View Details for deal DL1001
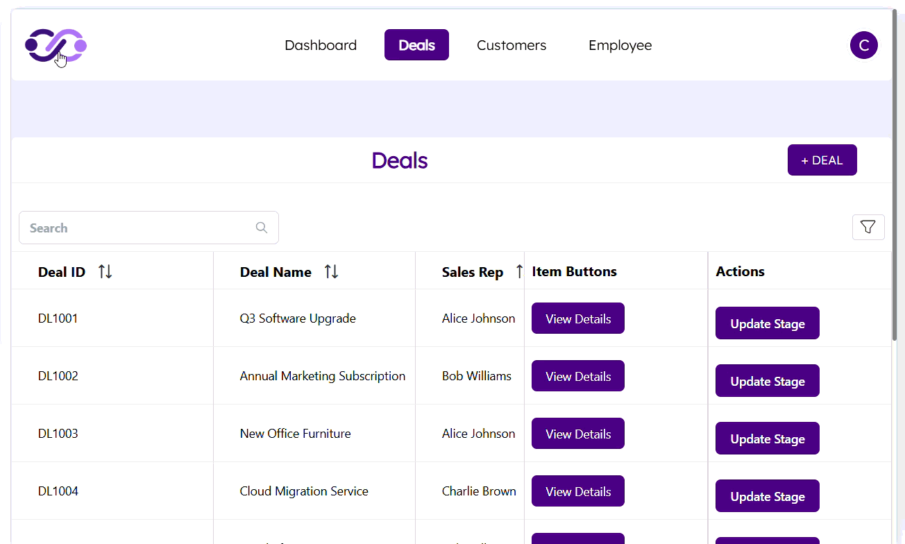This screenshot has width=905, height=544. point(578,318)
